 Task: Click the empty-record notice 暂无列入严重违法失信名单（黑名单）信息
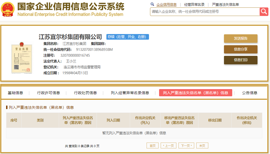click(134, 133)
